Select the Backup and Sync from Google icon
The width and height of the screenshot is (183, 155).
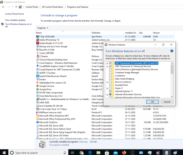point(38,46)
